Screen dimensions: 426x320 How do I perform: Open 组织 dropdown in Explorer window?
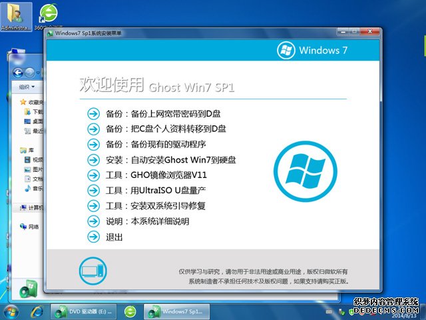point(27,87)
